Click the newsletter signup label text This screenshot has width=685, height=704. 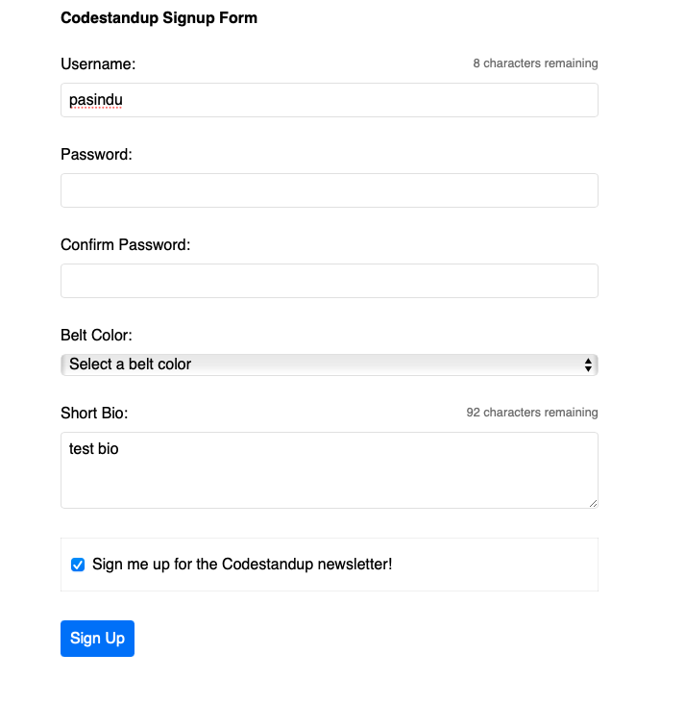tap(242, 565)
